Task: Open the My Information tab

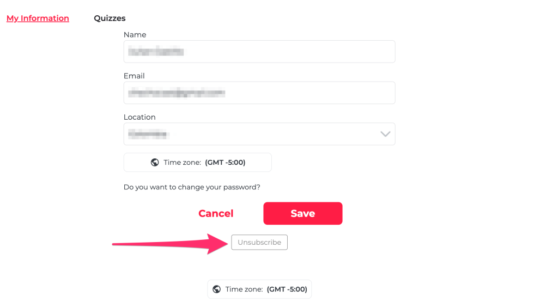Action: tap(38, 18)
